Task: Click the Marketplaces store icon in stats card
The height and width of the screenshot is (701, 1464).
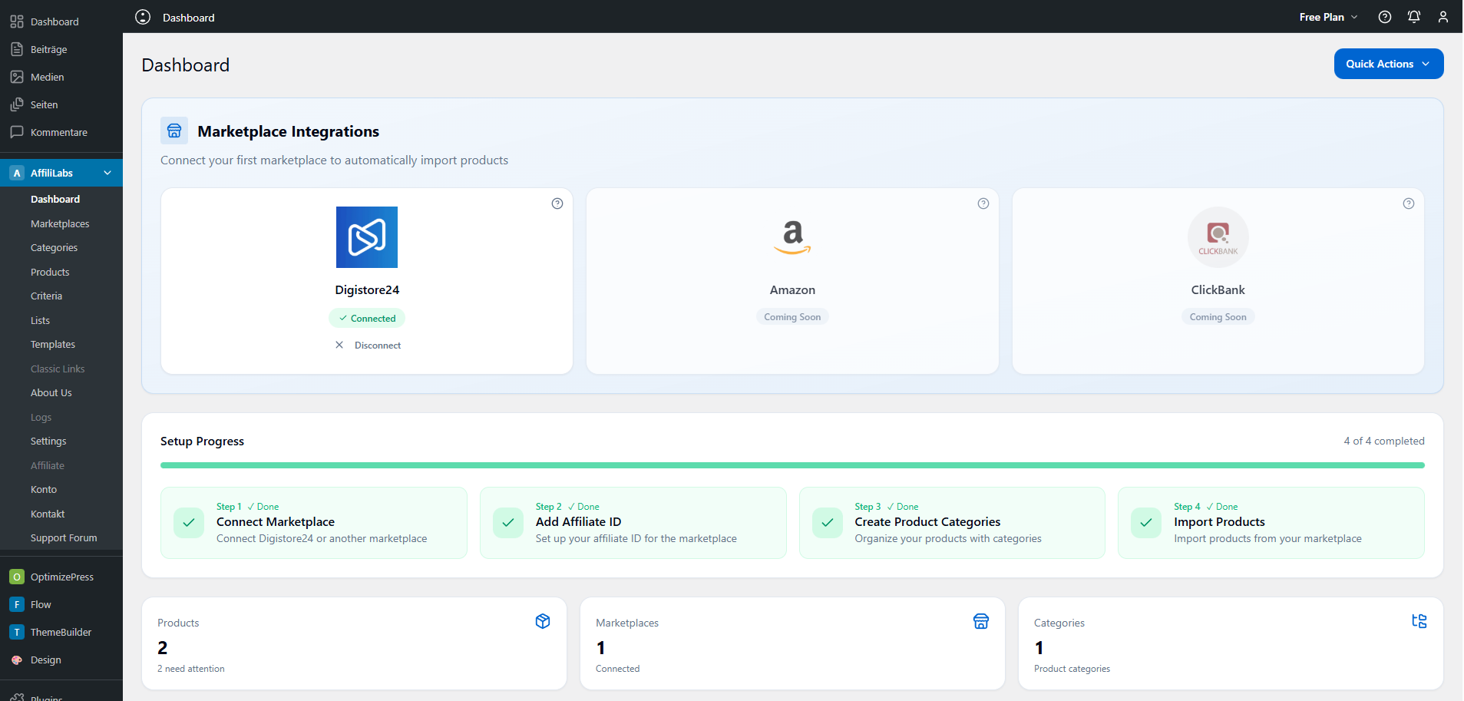Action: point(980,621)
